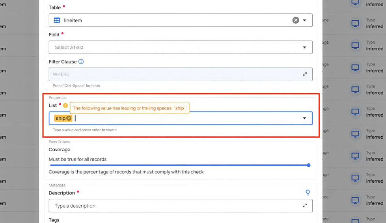Click the table icon beside lineitem

point(57,20)
